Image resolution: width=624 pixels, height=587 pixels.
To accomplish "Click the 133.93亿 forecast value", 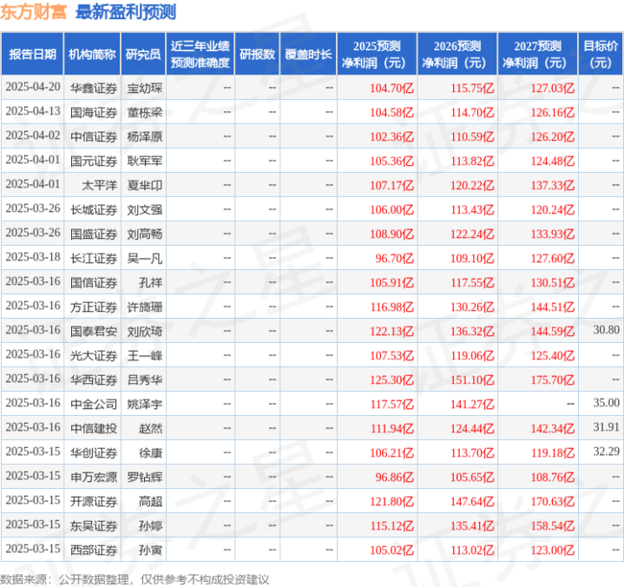I will (x=553, y=234).
